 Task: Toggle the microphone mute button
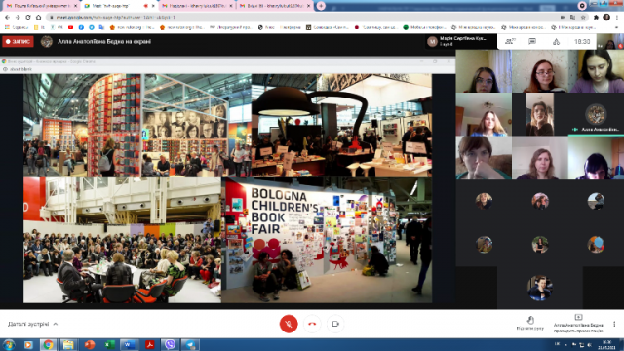click(289, 324)
